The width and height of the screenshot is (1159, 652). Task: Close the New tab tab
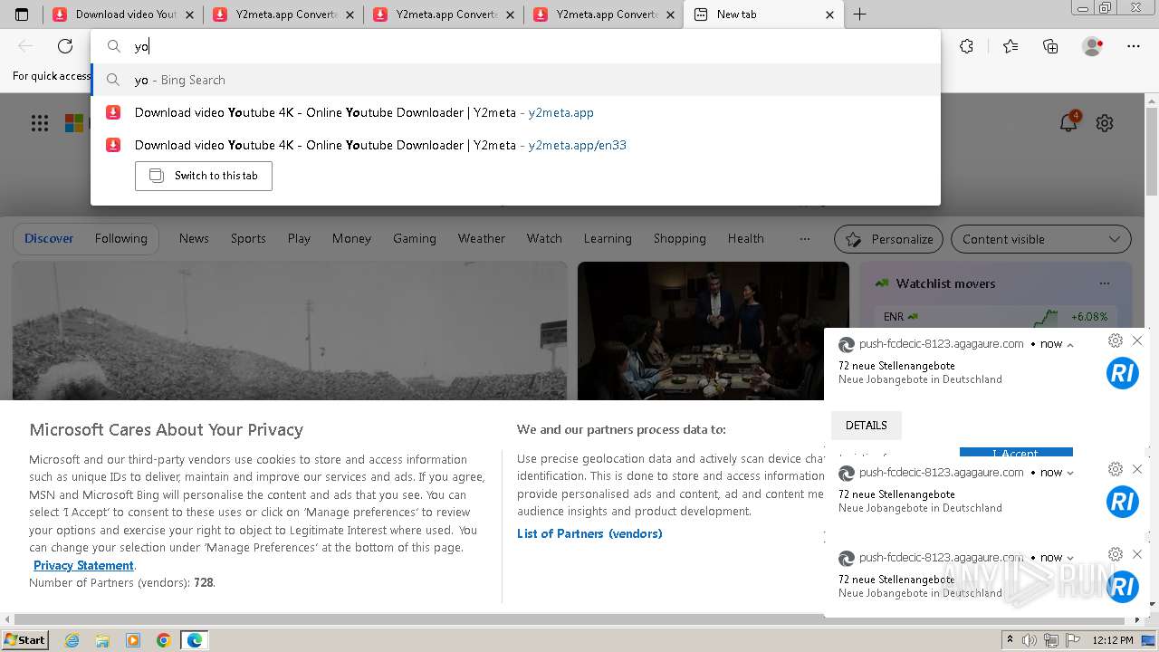(x=830, y=14)
